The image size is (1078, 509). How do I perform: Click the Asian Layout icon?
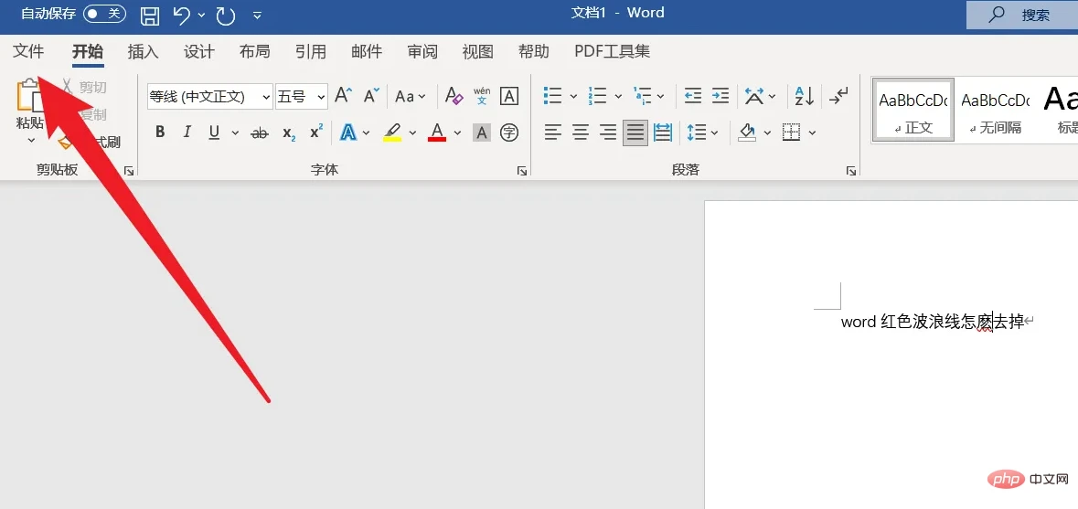[x=754, y=95]
